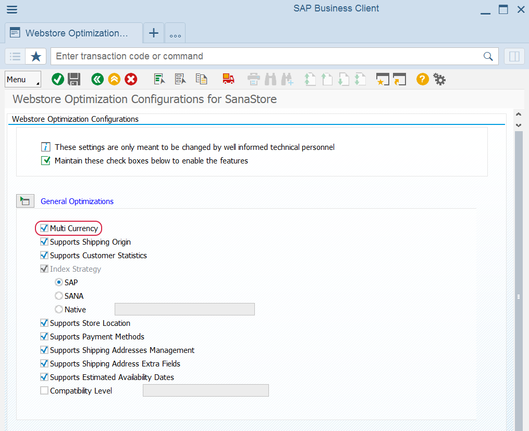Screen dimensions: 529x431
Task: Uncheck the Multi Currency checkbox
Action: [x=44, y=228]
